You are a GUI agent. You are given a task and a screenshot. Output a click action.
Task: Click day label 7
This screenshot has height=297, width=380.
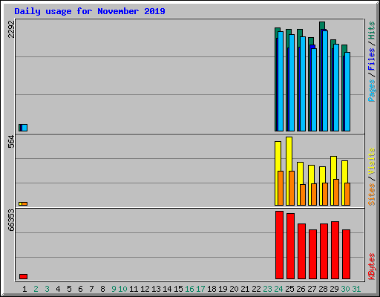[x=91, y=289]
